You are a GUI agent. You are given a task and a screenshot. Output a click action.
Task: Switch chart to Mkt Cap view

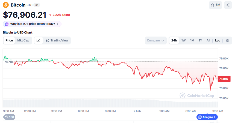23,40
